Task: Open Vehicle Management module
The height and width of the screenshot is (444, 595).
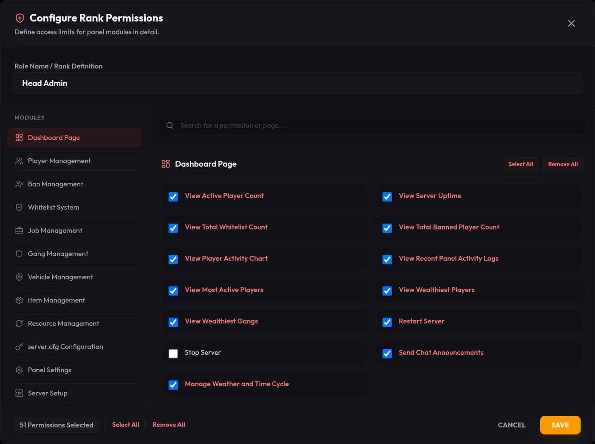Action: (x=75, y=277)
